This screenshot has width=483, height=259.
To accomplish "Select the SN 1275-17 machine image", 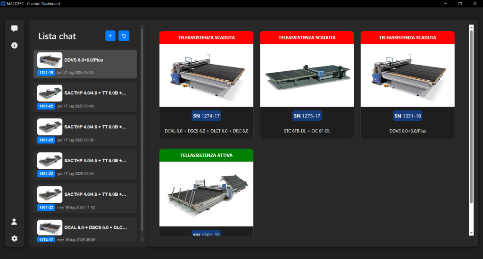I will coord(307,75).
